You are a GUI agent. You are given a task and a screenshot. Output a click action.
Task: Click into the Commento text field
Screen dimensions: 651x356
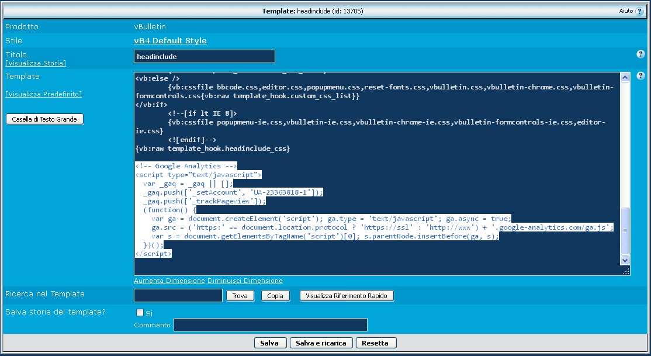coord(270,325)
